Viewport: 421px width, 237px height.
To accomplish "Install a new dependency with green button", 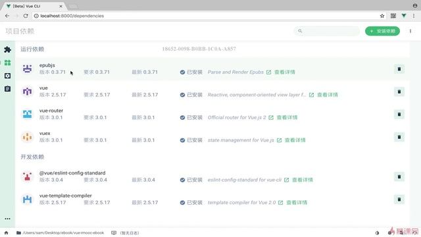I will (382, 31).
